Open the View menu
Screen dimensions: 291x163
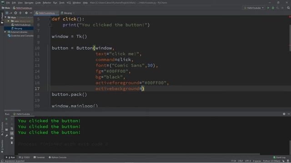point(20,3)
